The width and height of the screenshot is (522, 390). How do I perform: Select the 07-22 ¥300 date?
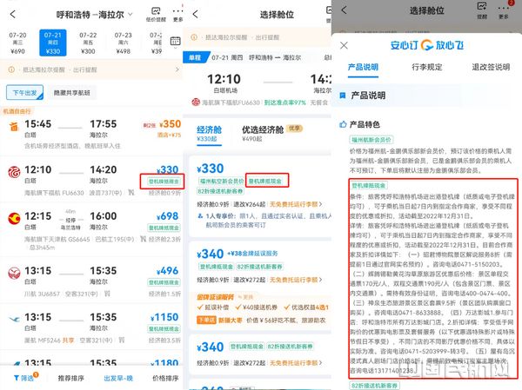[x=88, y=43]
